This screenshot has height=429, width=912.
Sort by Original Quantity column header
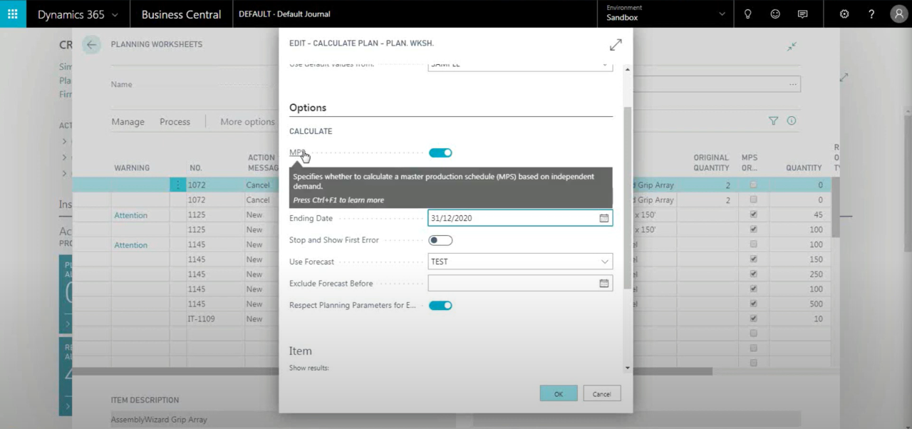[x=711, y=162]
